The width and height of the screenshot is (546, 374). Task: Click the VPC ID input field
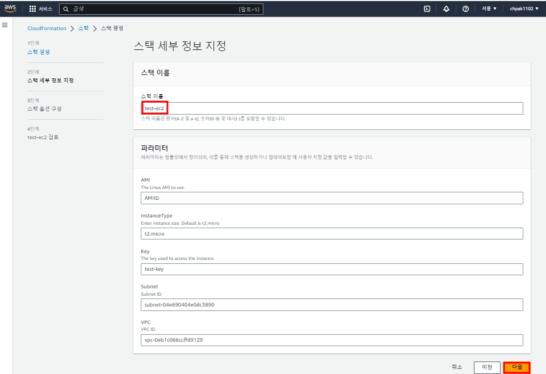pos(332,340)
